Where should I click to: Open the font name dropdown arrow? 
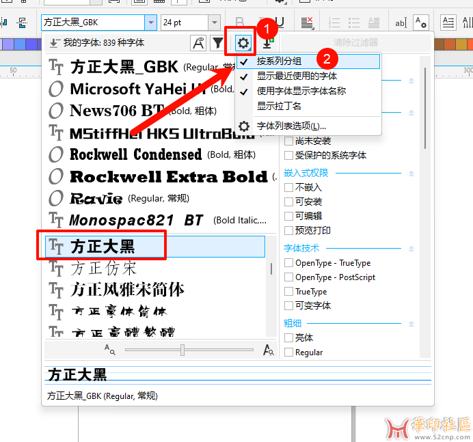[x=150, y=23]
